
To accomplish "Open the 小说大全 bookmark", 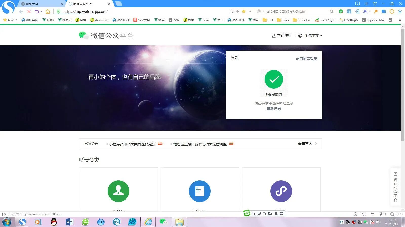I will click(x=142, y=20).
